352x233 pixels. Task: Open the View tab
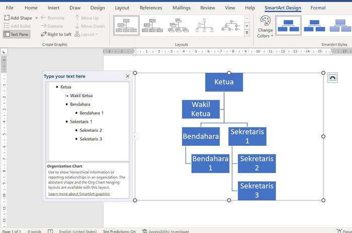click(x=230, y=8)
